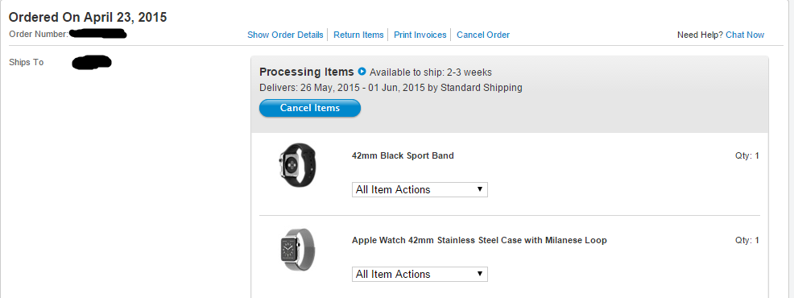
Task: Click the redacted Order Number value
Action: [97, 34]
